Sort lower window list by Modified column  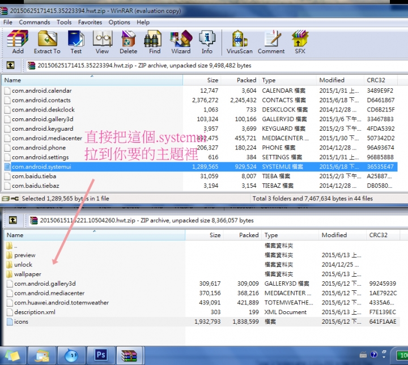click(342, 235)
